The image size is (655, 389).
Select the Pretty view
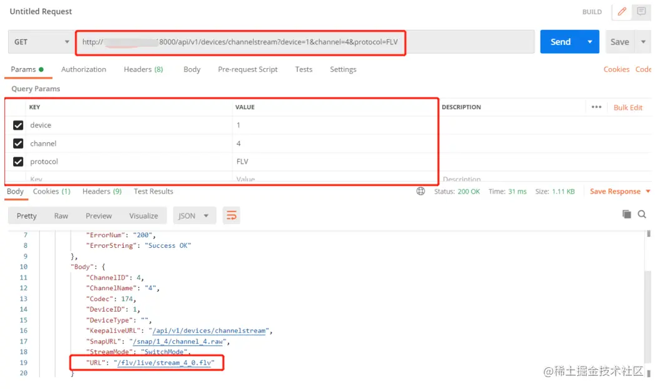[27, 215]
